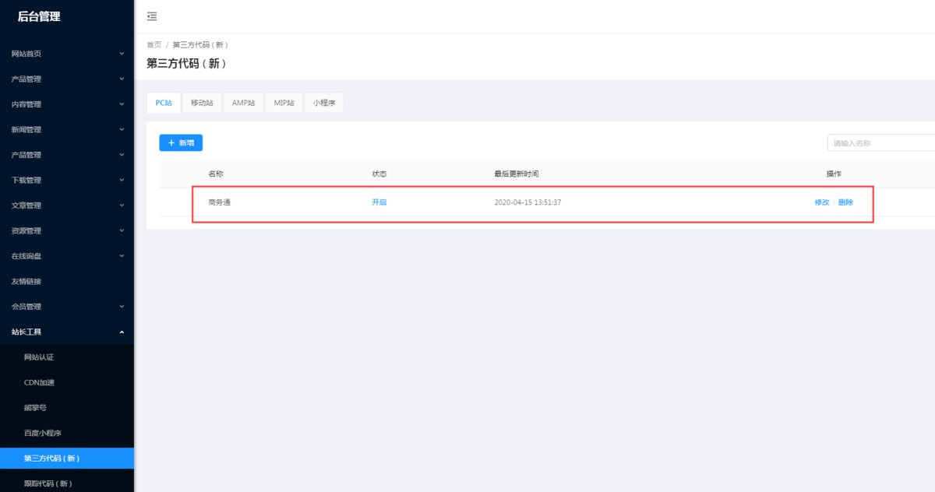Toggle the 开启 status for 商务通
The width and height of the screenshot is (935, 492).
point(379,202)
